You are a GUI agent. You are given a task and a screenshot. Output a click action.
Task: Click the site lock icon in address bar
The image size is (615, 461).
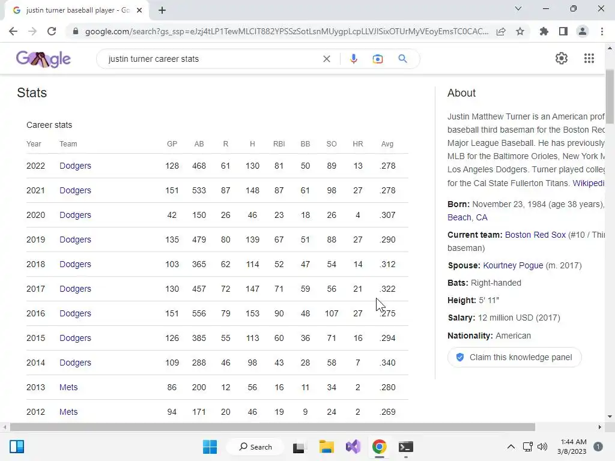click(x=75, y=31)
